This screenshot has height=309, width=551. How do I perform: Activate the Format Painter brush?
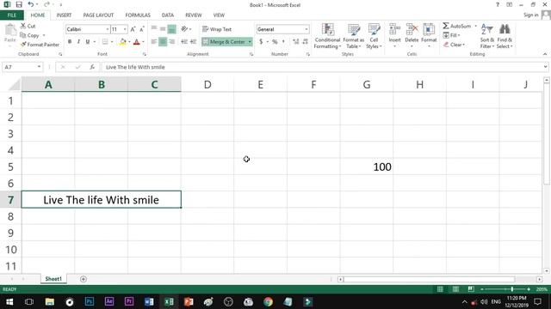click(x=40, y=45)
